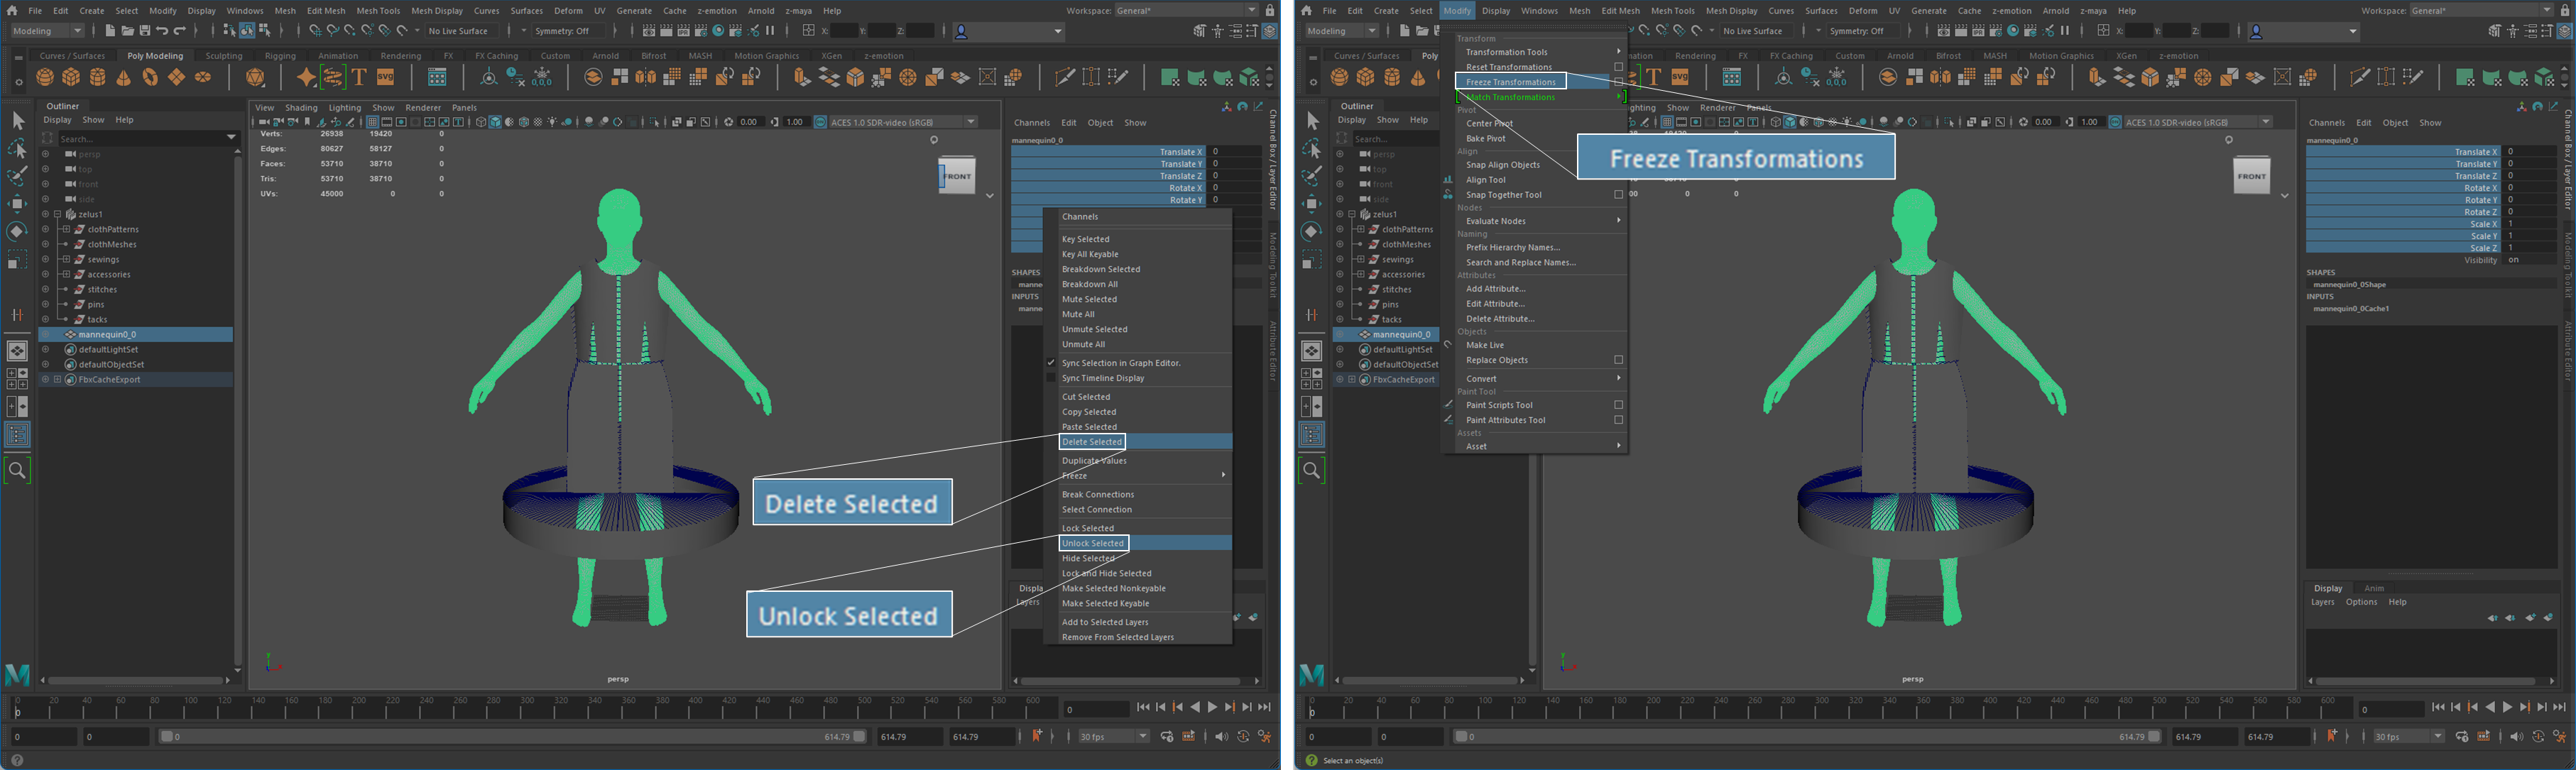Open Snap Together Tool option box in Modify menu
Screen dimensions: 2576x770
tap(1618, 195)
